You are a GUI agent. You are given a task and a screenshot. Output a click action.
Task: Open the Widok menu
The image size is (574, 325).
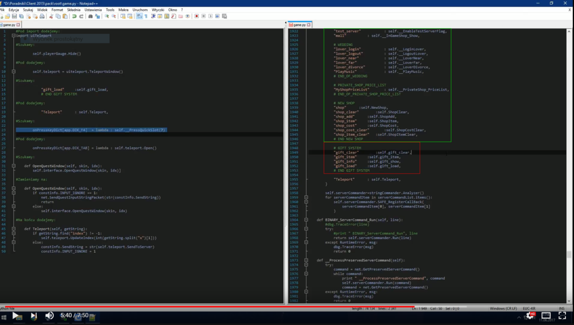[42, 10]
